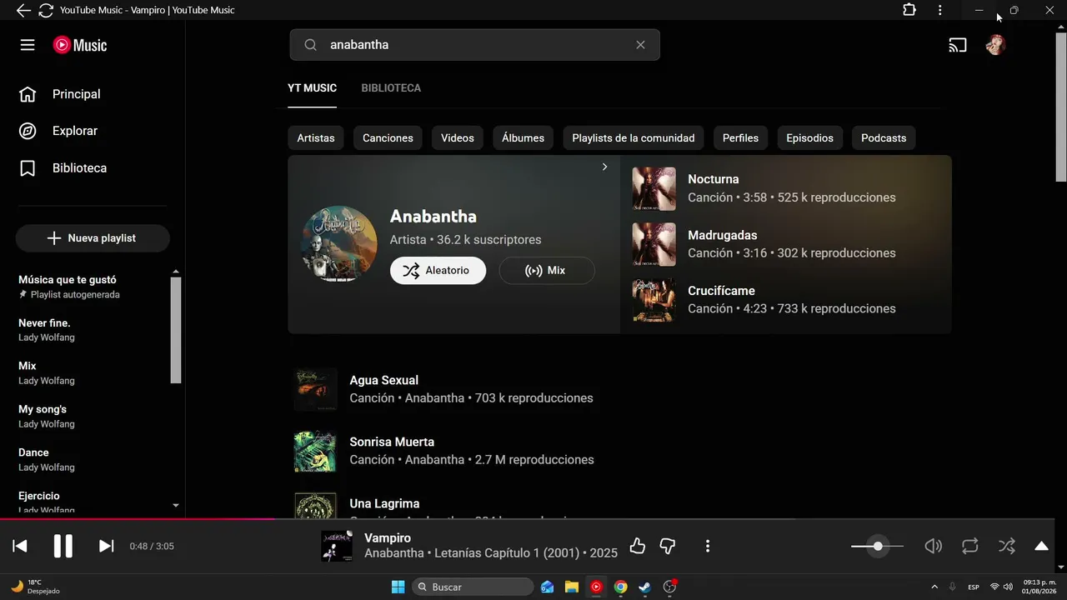
Task: Open the hamburger guide menu
Action: [x=28, y=45]
